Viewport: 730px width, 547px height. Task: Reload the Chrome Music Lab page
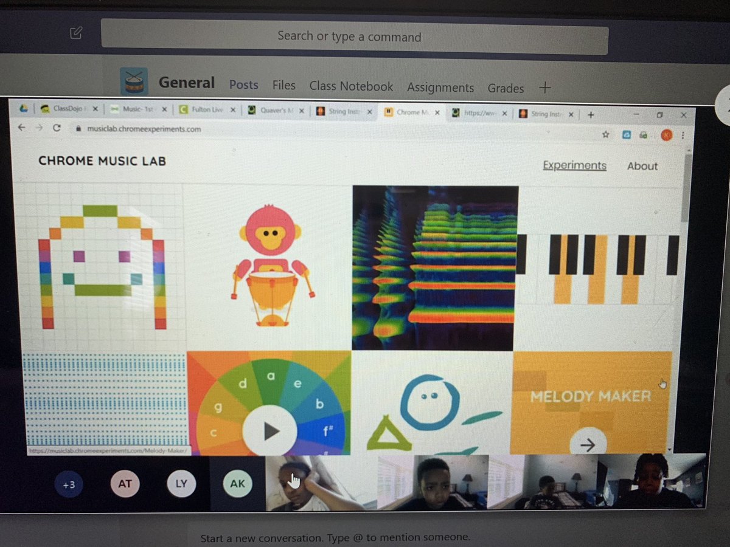(x=57, y=128)
